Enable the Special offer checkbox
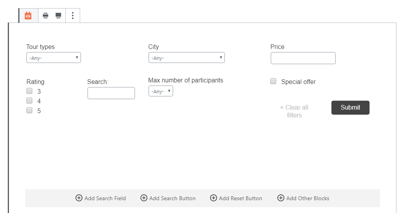Image resolution: width=403 pixels, height=213 pixels. click(273, 81)
